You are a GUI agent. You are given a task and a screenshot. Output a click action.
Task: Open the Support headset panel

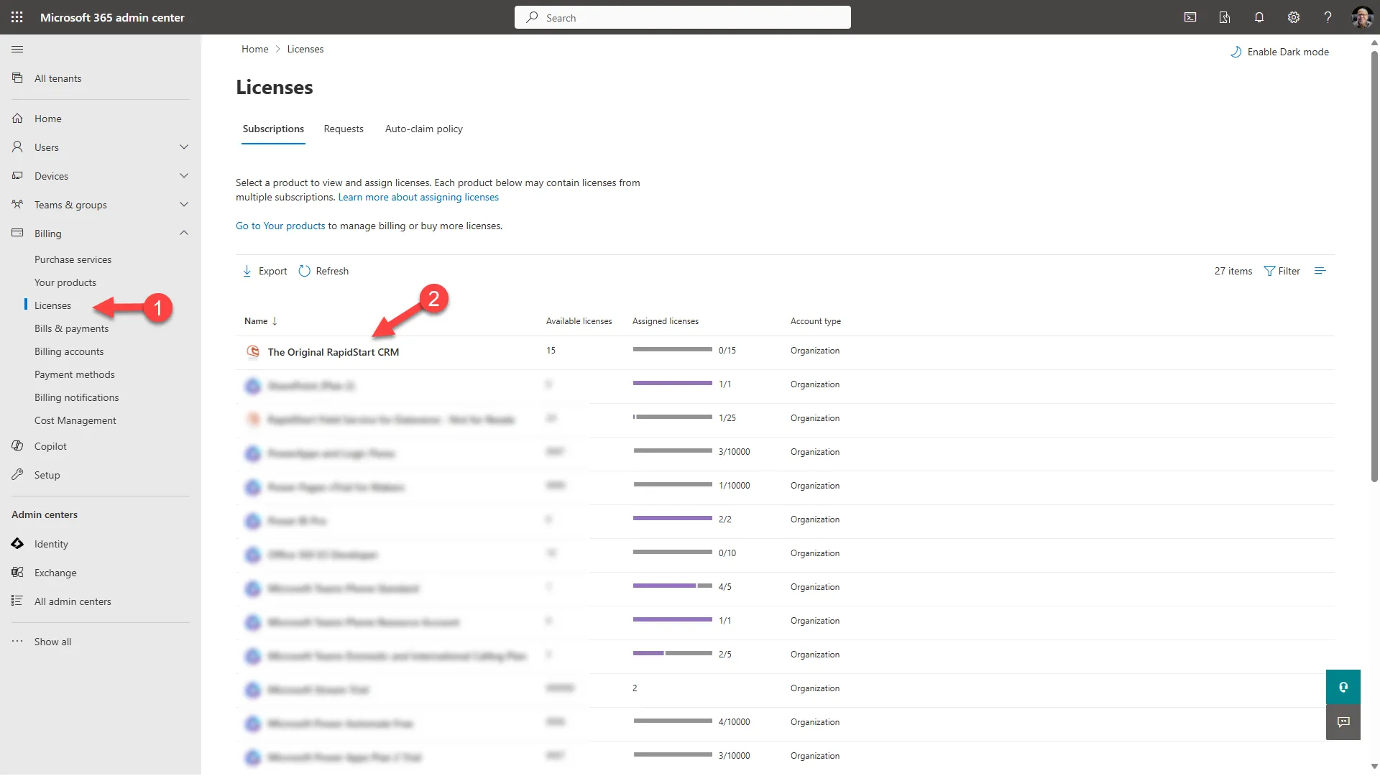click(x=1343, y=687)
